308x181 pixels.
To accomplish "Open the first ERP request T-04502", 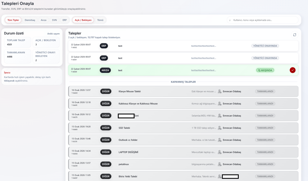I will 151,46.
